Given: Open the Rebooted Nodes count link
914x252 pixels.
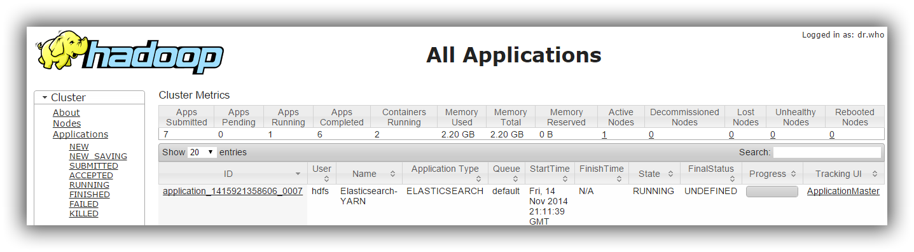Looking at the screenshot, I should pos(832,134).
